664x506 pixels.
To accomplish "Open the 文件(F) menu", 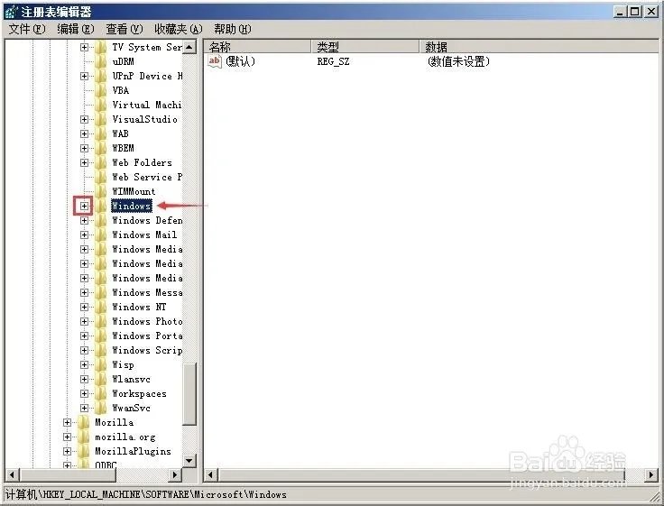I will 27,29.
